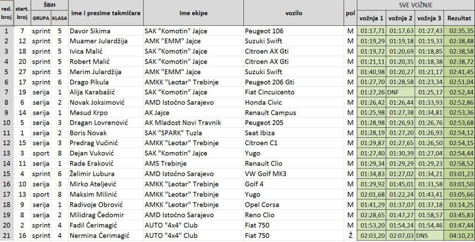Click the 'Ž' gender cell in the last row
Viewport: 475px width, 242px height.
click(350, 235)
